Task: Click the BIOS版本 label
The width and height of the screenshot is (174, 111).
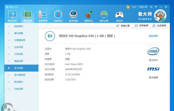Action: point(50,64)
